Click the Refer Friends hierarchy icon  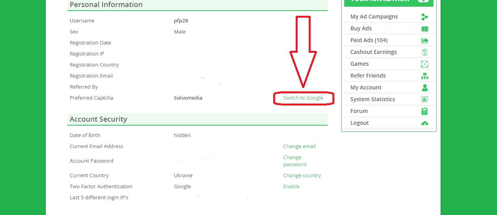424,76
